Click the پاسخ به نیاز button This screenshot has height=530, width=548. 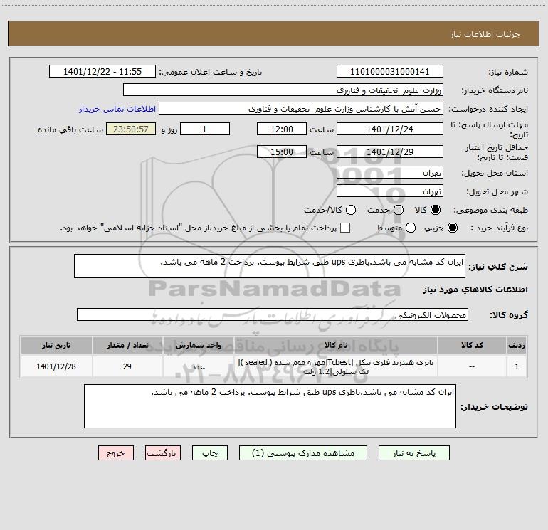pos(414,452)
